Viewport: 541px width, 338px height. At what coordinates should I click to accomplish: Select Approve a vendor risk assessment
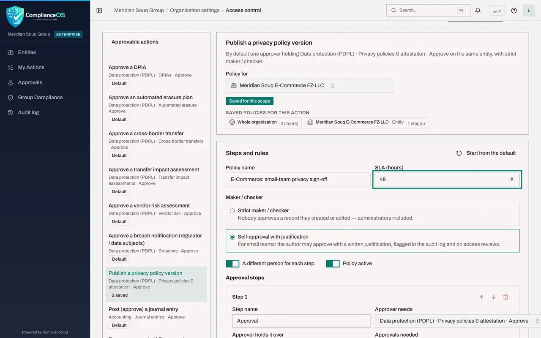click(x=156, y=214)
